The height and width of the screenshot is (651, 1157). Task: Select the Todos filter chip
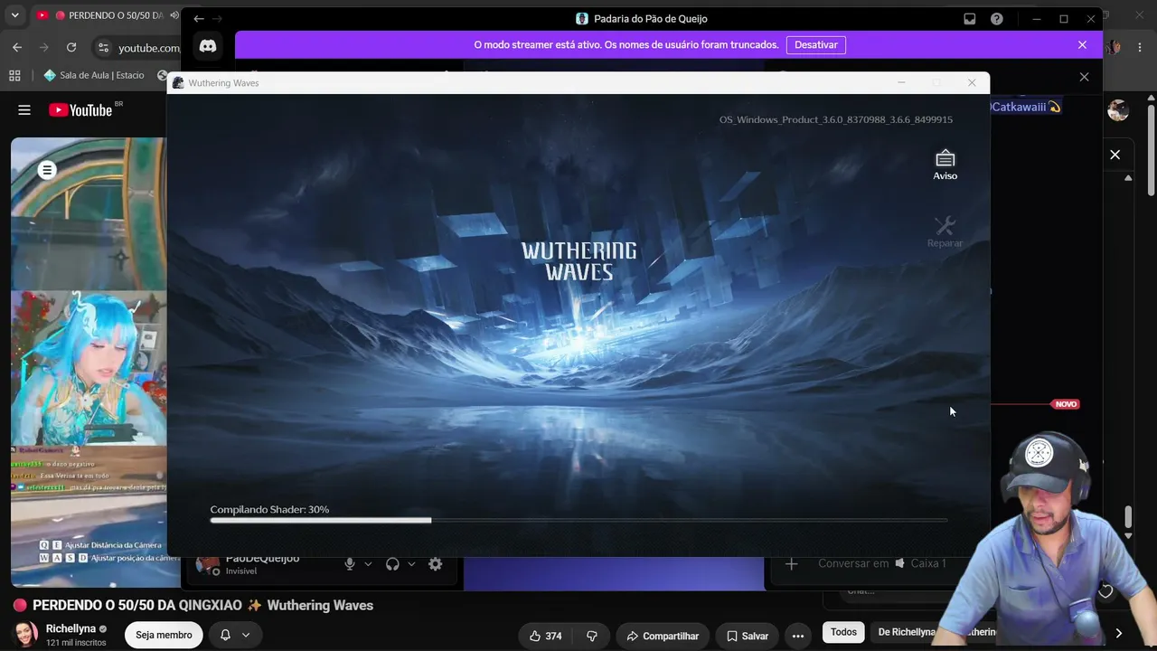[x=843, y=632]
